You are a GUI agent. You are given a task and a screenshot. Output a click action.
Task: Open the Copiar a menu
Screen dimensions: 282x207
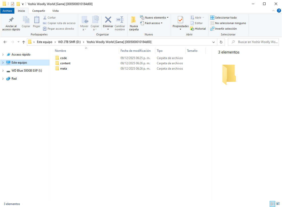tap(95, 24)
